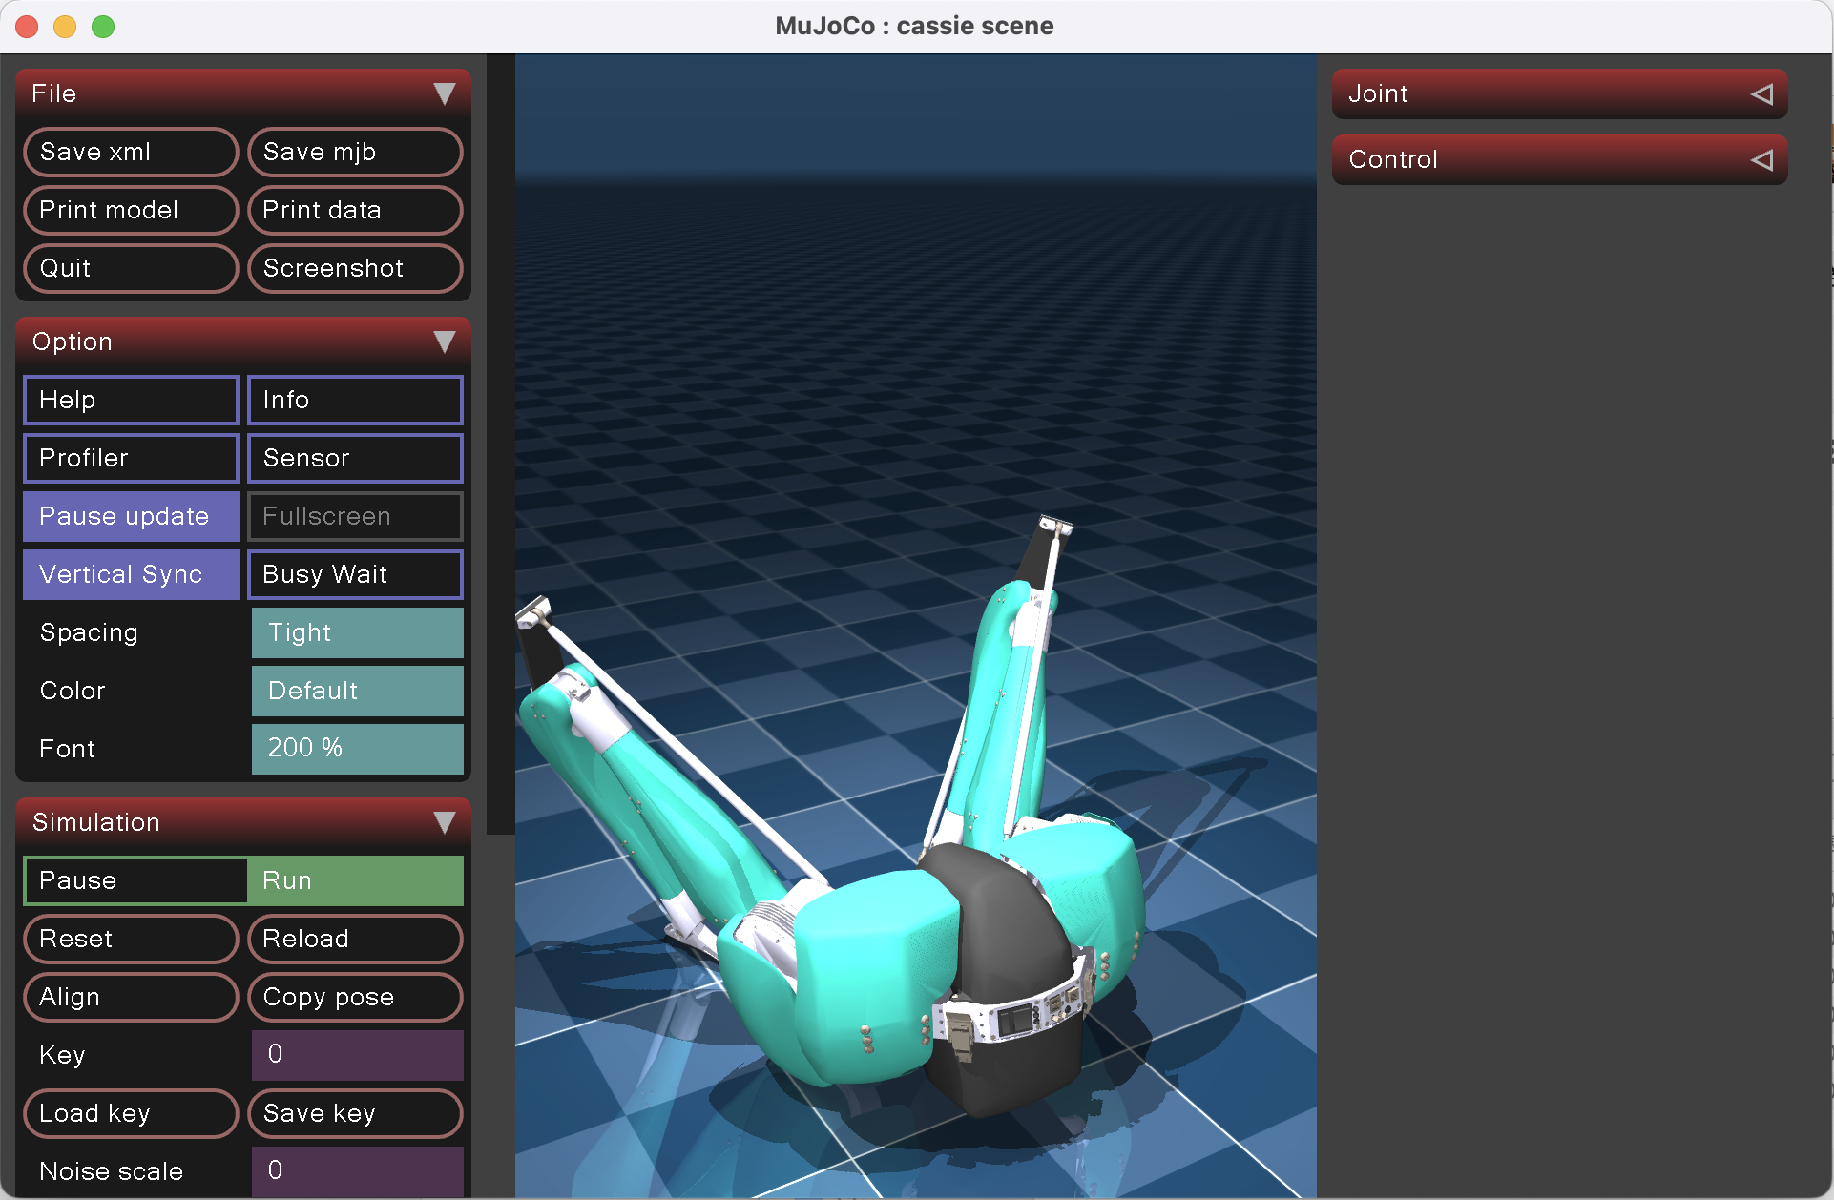
Task: Open the Font 200 % selector
Action: 358,749
